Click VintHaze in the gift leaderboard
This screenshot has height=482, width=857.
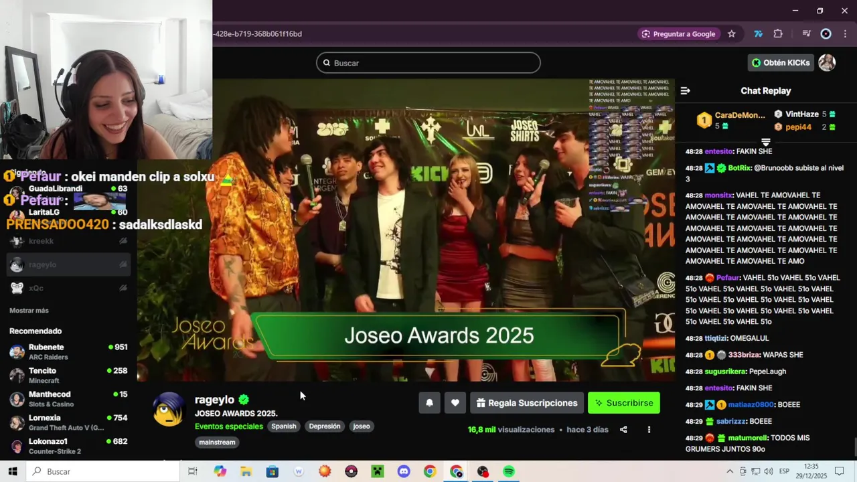pyautogui.click(x=802, y=114)
